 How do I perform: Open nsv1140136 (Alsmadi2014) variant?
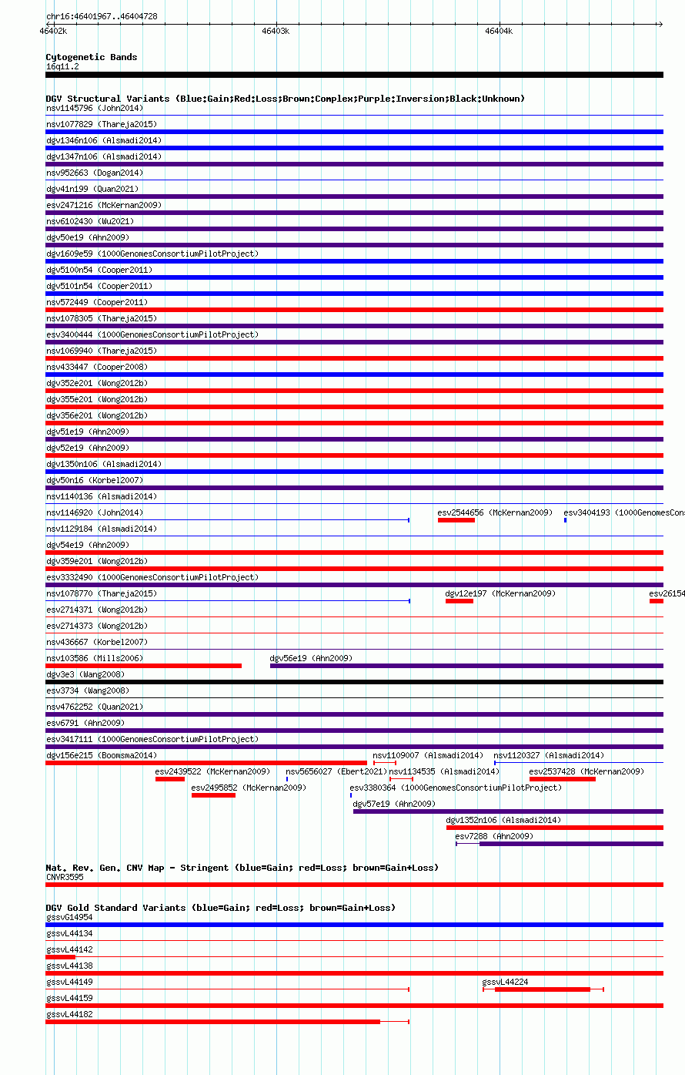coord(354,504)
